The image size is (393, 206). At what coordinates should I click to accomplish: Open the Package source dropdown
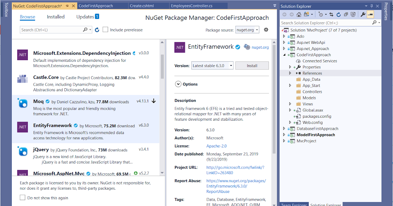[247, 30]
